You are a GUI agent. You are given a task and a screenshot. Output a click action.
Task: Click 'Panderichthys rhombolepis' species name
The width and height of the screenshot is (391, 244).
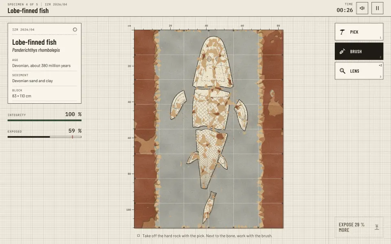[36, 50]
